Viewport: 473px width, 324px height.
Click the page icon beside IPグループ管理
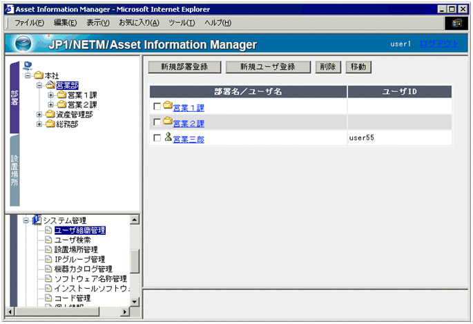click(48, 259)
